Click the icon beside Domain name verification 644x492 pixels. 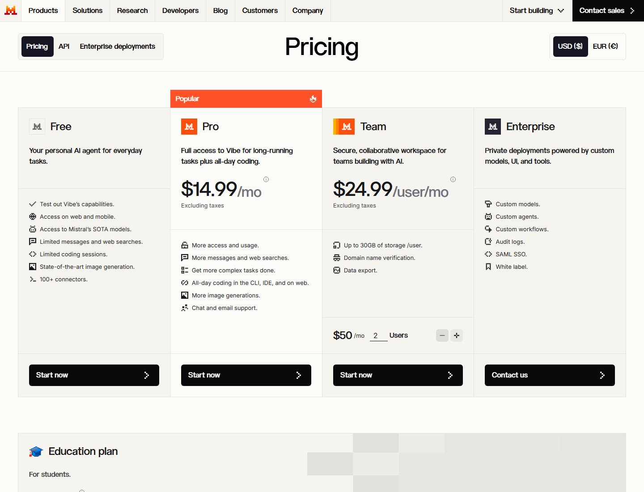coord(337,258)
